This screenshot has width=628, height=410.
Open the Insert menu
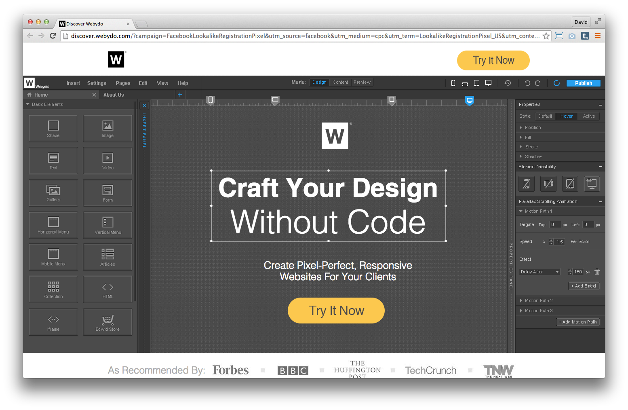pyautogui.click(x=73, y=83)
